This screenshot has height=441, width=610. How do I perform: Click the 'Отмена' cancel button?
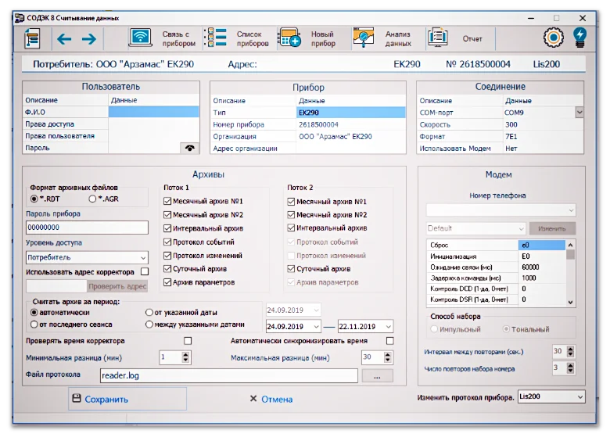(x=271, y=399)
